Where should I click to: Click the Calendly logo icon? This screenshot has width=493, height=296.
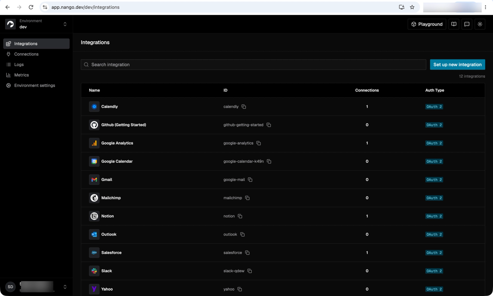94,107
